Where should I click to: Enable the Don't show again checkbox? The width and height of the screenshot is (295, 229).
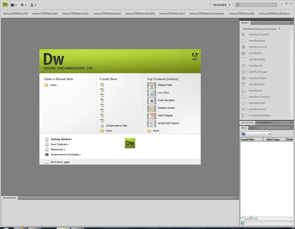47,162
